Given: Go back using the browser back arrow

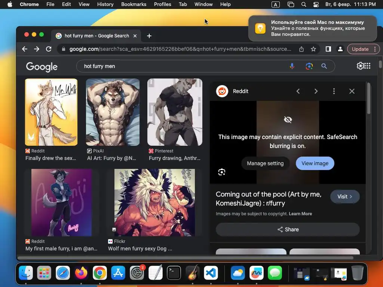Looking at the screenshot, I should [25, 49].
